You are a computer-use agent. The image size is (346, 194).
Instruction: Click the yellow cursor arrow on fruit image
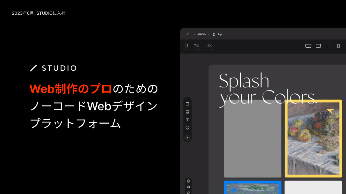pyautogui.click(x=330, y=111)
